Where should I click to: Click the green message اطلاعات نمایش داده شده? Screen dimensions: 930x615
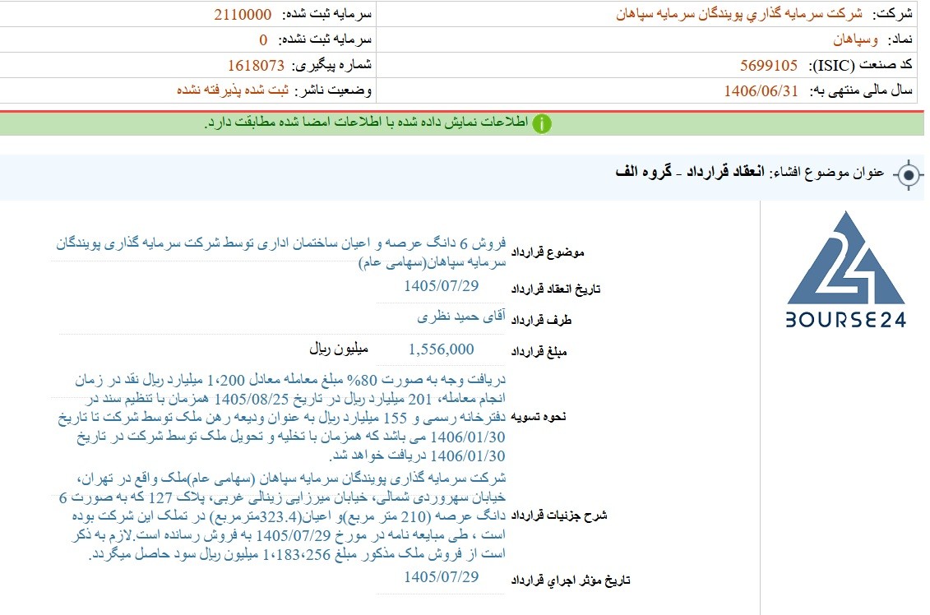(x=366, y=123)
